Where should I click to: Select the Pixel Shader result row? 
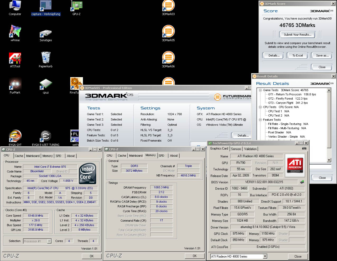click(279, 132)
